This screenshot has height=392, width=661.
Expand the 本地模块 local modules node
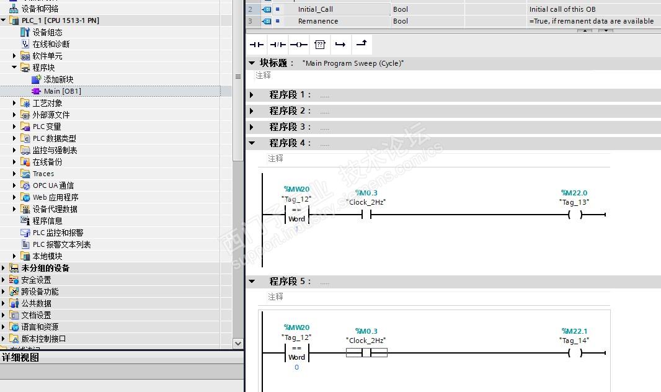click(x=14, y=256)
